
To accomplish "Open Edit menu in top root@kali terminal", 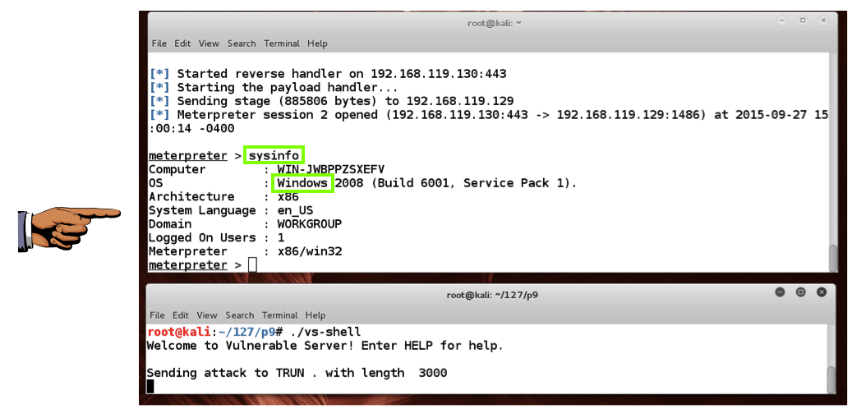I will [182, 44].
